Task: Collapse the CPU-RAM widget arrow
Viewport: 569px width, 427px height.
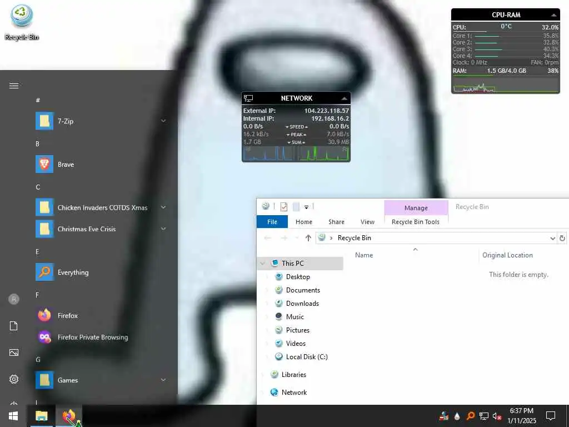Action: click(x=553, y=15)
